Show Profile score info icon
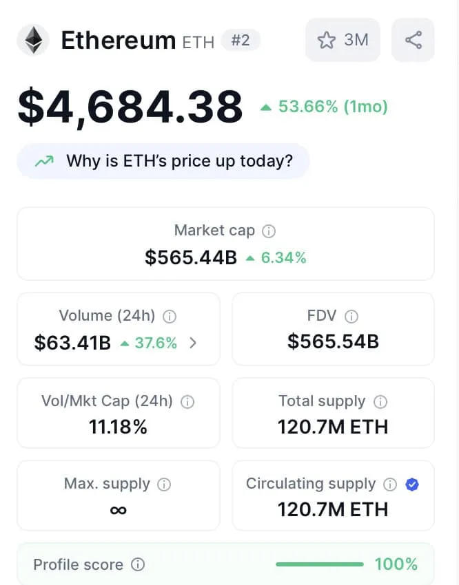The image size is (459, 585). tap(137, 564)
